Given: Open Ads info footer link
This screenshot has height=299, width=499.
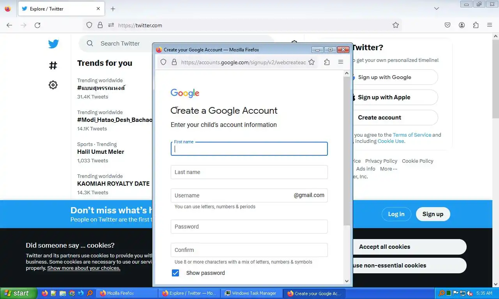Looking at the screenshot, I should (366, 169).
